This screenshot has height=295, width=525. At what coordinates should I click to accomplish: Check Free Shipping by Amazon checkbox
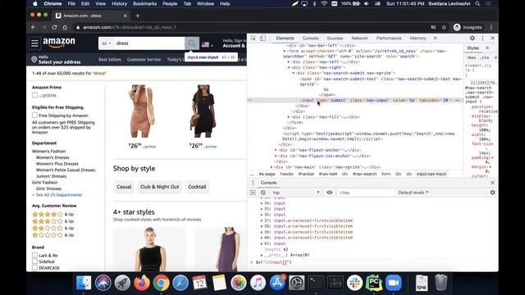34,116
